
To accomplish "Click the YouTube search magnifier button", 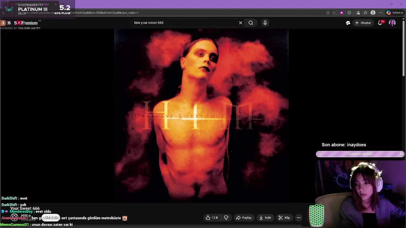I will (251, 23).
